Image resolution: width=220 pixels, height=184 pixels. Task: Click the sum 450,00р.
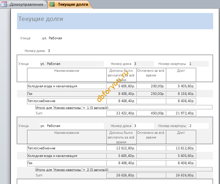coord(151,113)
